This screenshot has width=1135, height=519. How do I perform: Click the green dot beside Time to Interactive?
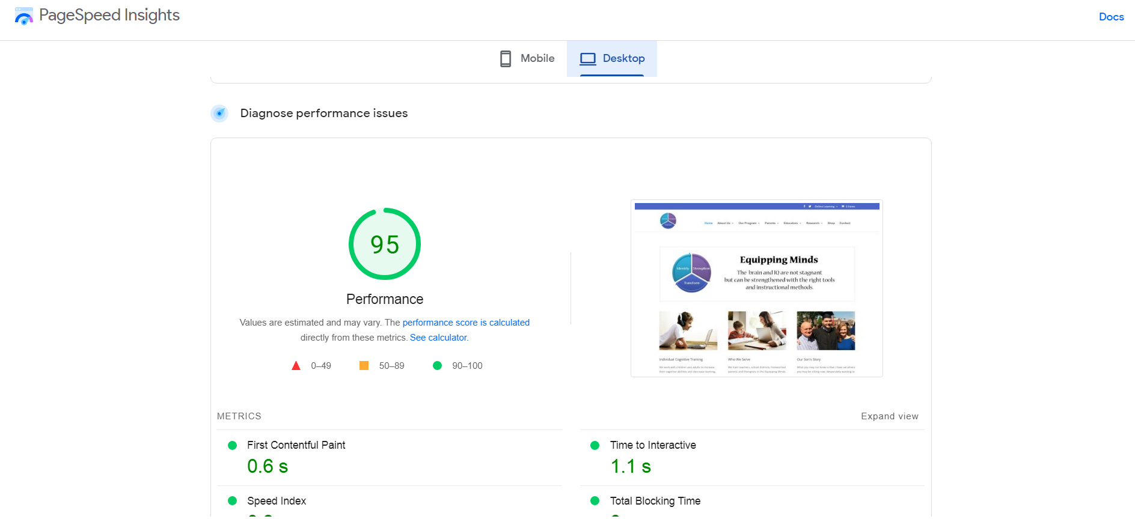coord(595,445)
